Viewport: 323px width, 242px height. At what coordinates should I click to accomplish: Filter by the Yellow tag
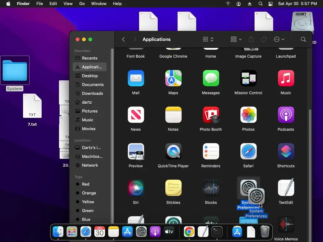(90, 202)
